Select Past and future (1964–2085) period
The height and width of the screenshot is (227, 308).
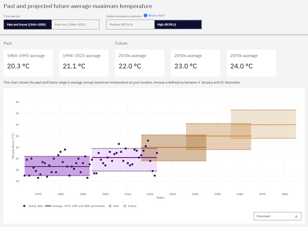point(27,25)
